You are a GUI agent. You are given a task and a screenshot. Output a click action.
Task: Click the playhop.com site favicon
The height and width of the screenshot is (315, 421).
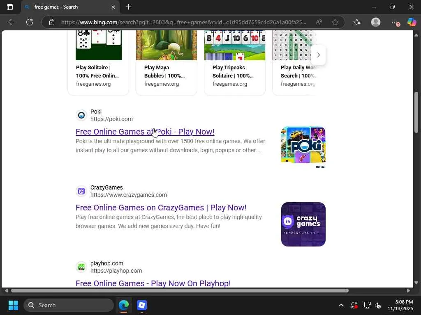(81, 267)
